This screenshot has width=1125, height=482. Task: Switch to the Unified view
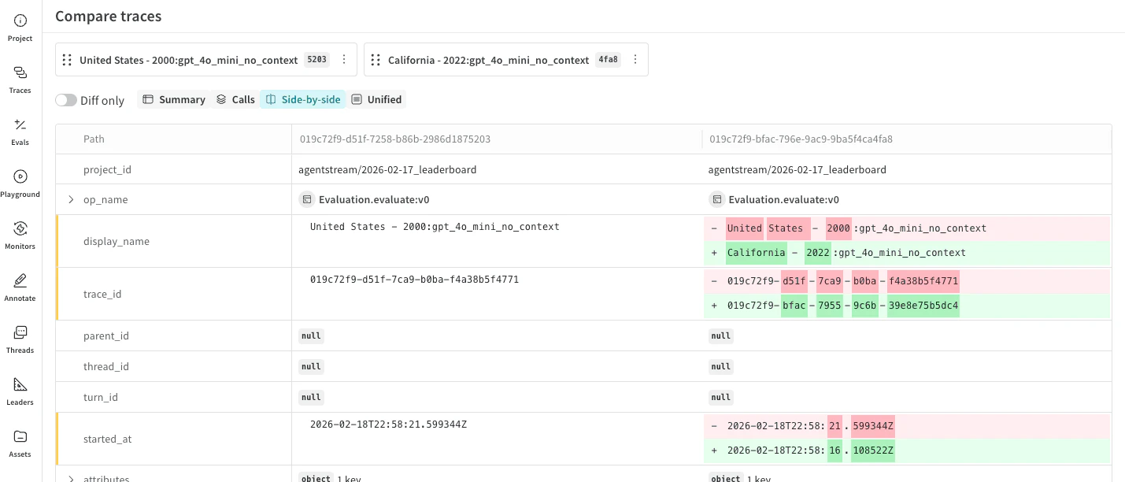(x=376, y=99)
